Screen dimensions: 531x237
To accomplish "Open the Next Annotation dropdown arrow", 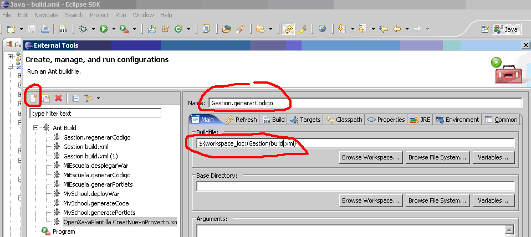I will point(352,29).
